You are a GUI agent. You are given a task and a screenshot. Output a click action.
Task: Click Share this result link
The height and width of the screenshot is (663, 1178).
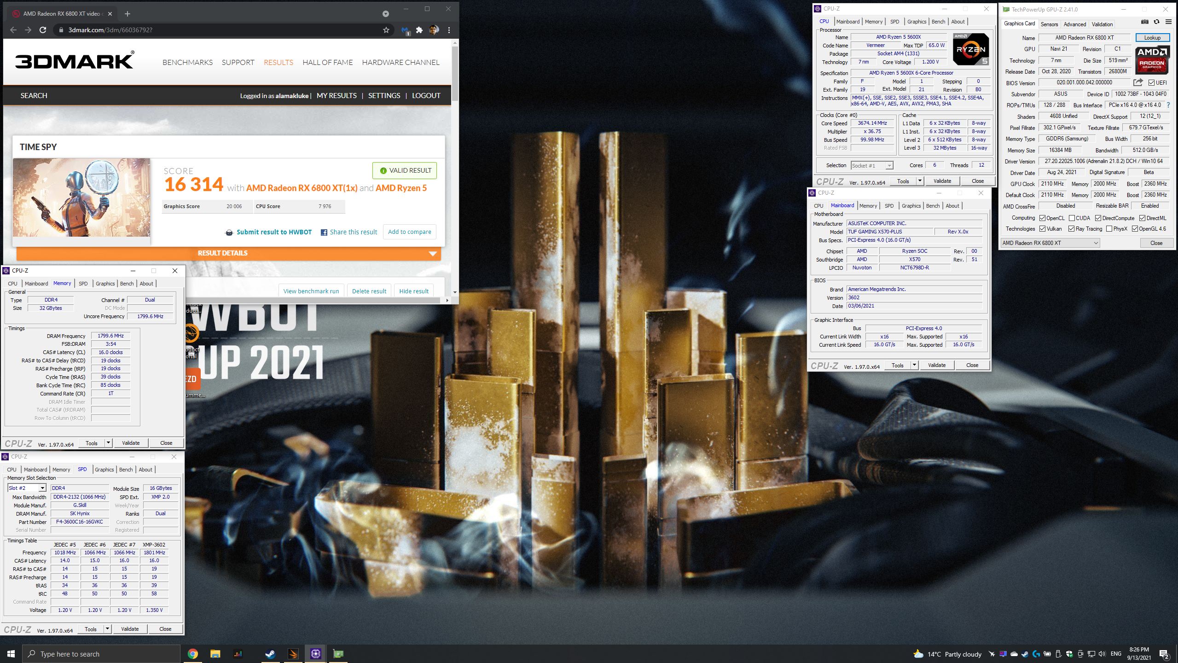tap(349, 232)
